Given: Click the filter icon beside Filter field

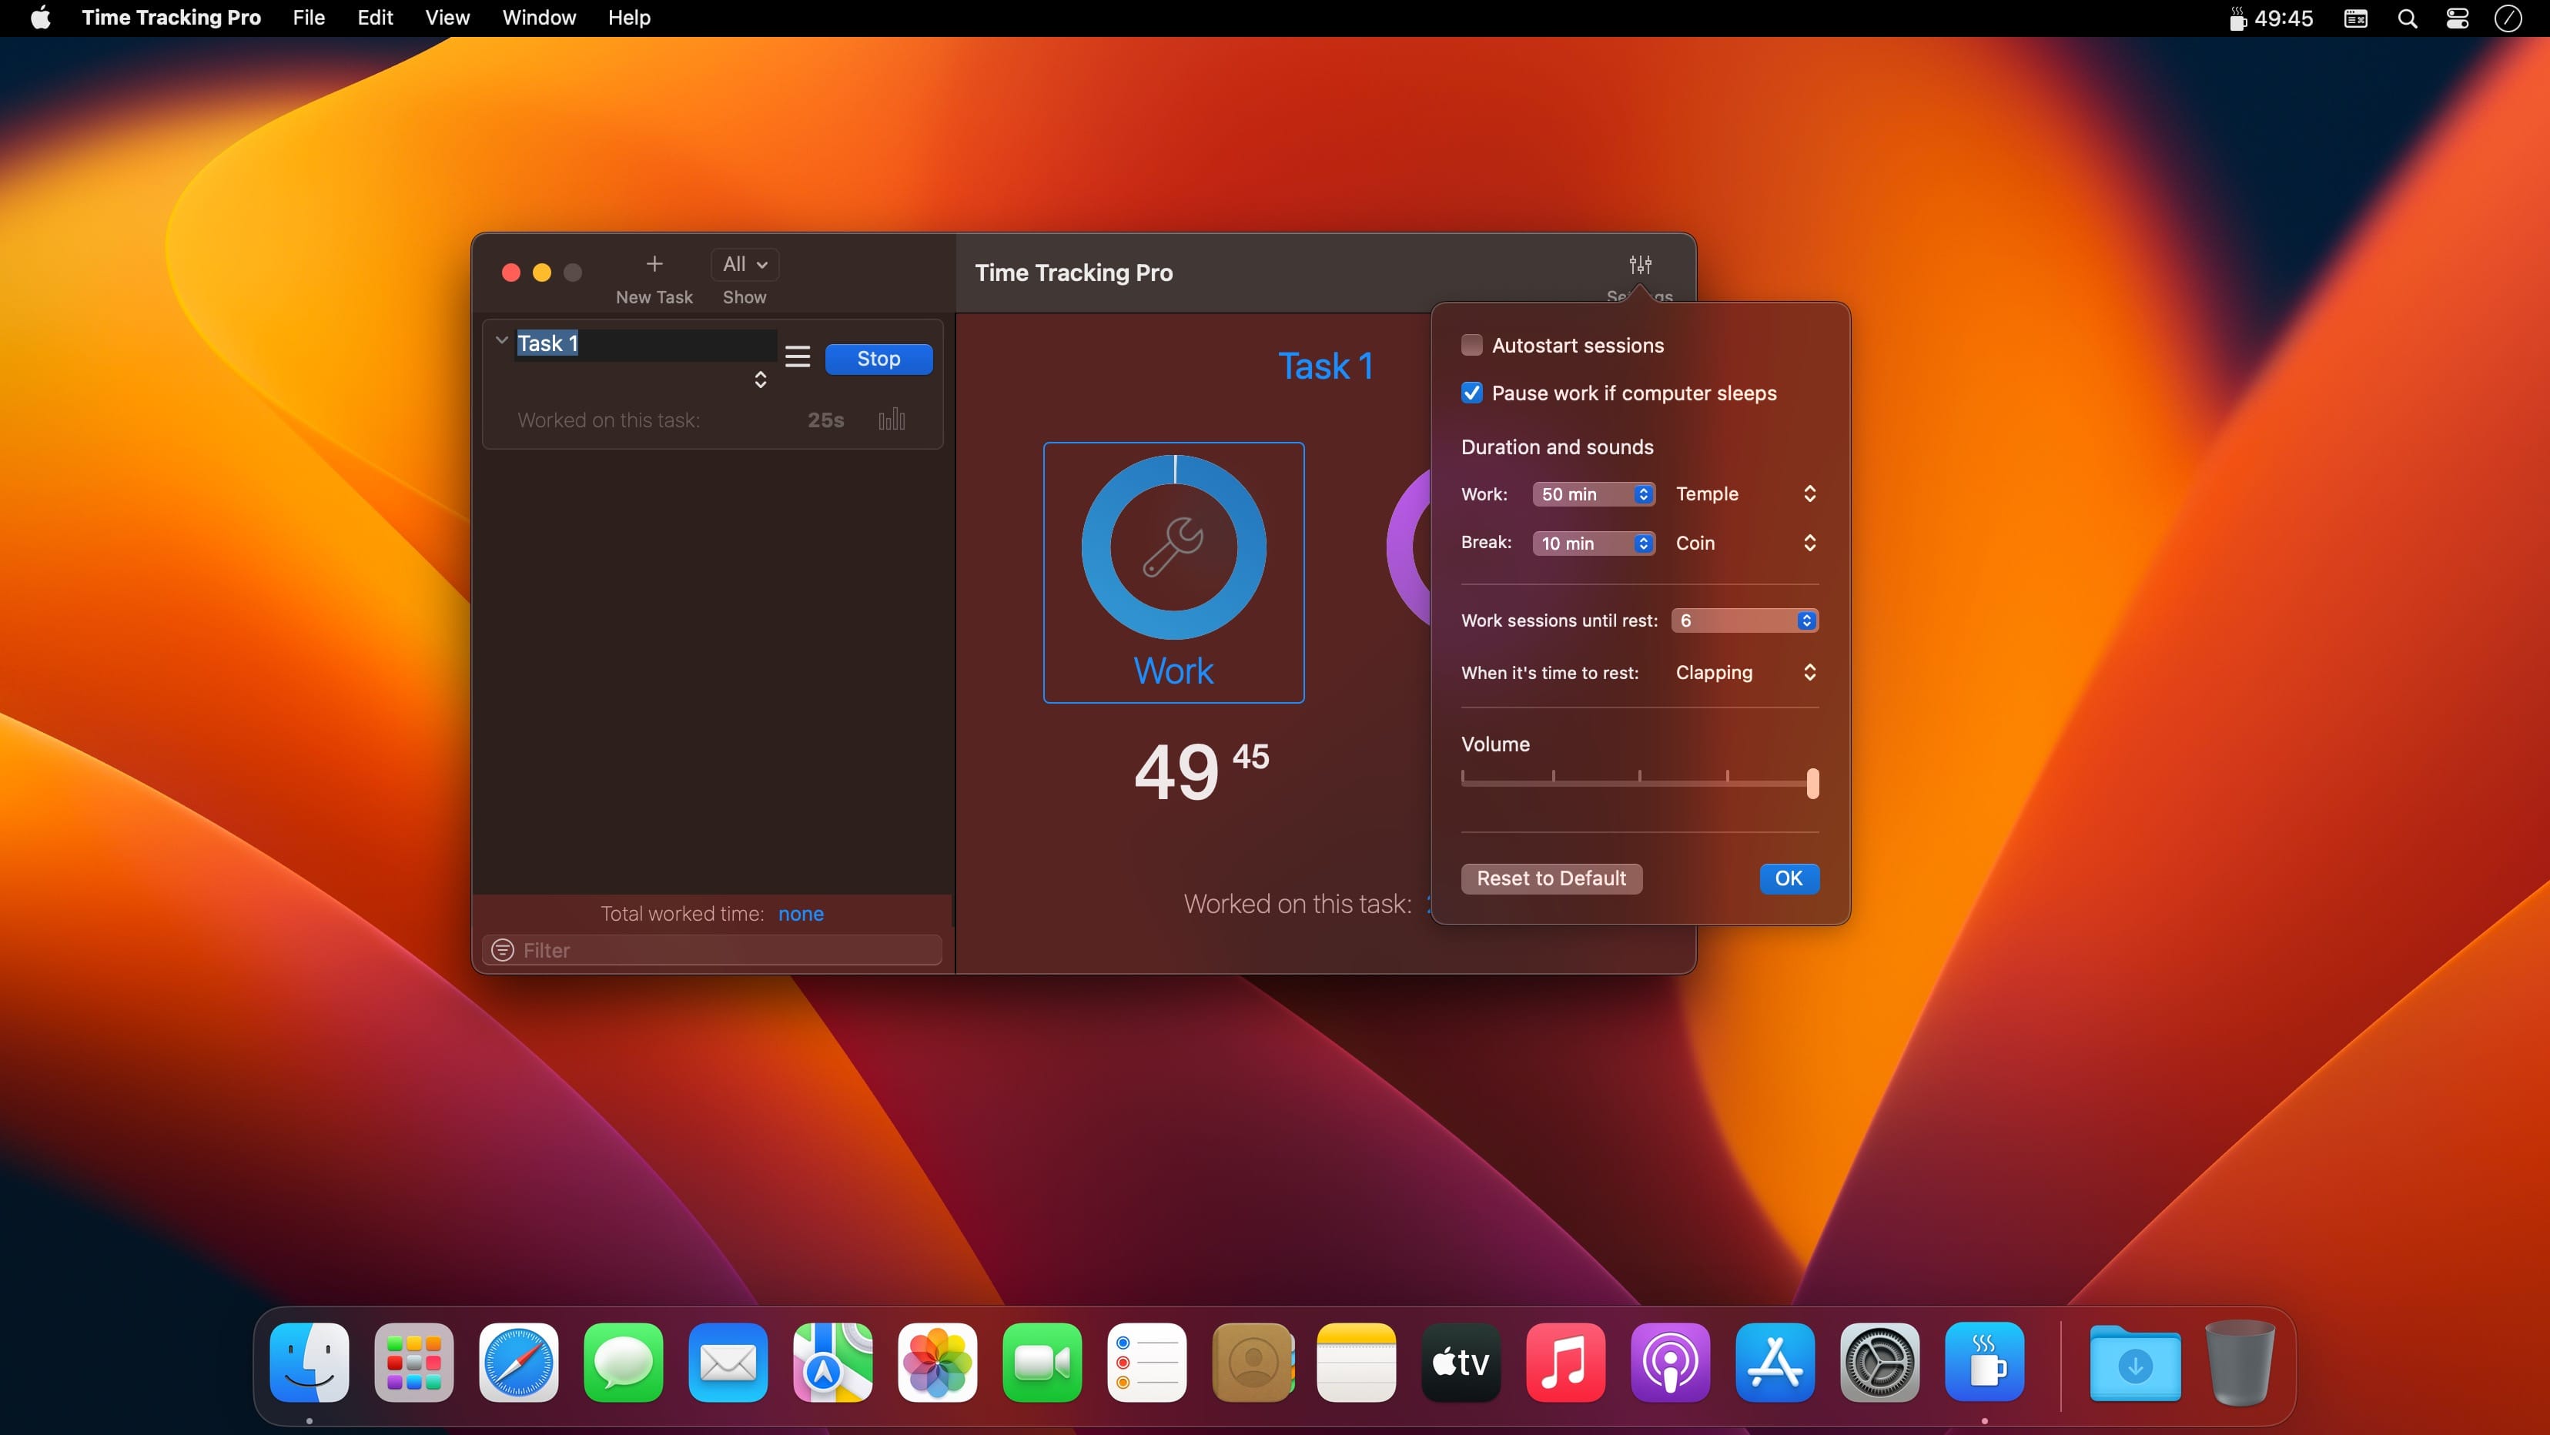Looking at the screenshot, I should point(503,950).
